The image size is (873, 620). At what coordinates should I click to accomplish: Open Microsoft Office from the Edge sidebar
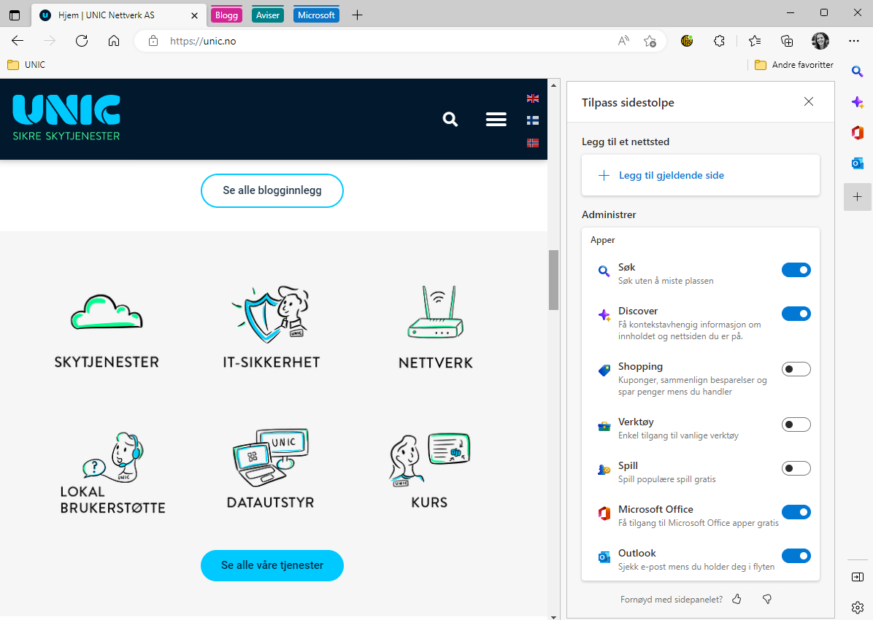pyautogui.click(x=857, y=133)
